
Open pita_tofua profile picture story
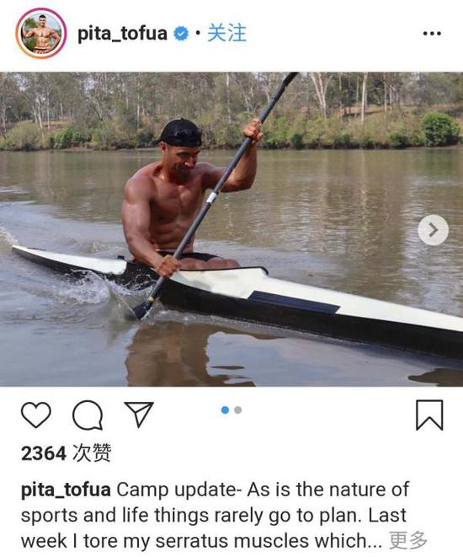[40, 33]
